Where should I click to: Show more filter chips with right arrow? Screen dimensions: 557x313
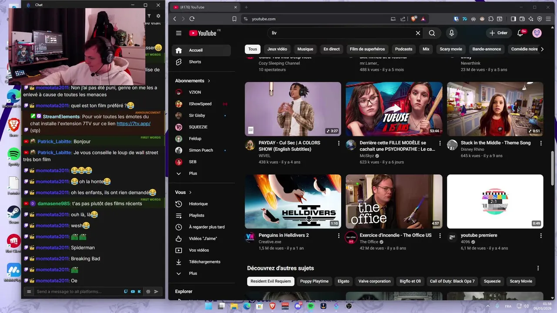point(542,49)
